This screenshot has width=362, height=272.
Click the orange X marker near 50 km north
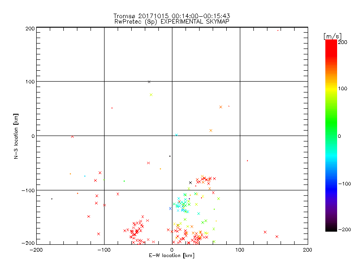click(221, 107)
